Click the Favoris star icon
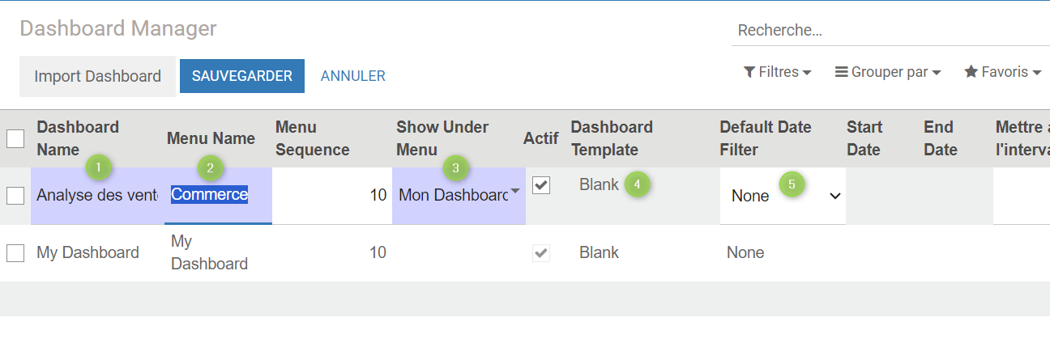This screenshot has width=1050, height=343. (971, 72)
